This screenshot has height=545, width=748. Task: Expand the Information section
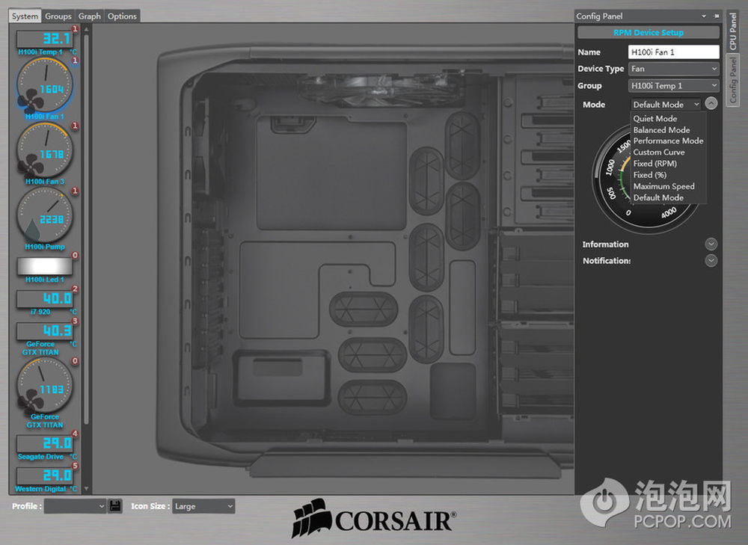click(711, 244)
